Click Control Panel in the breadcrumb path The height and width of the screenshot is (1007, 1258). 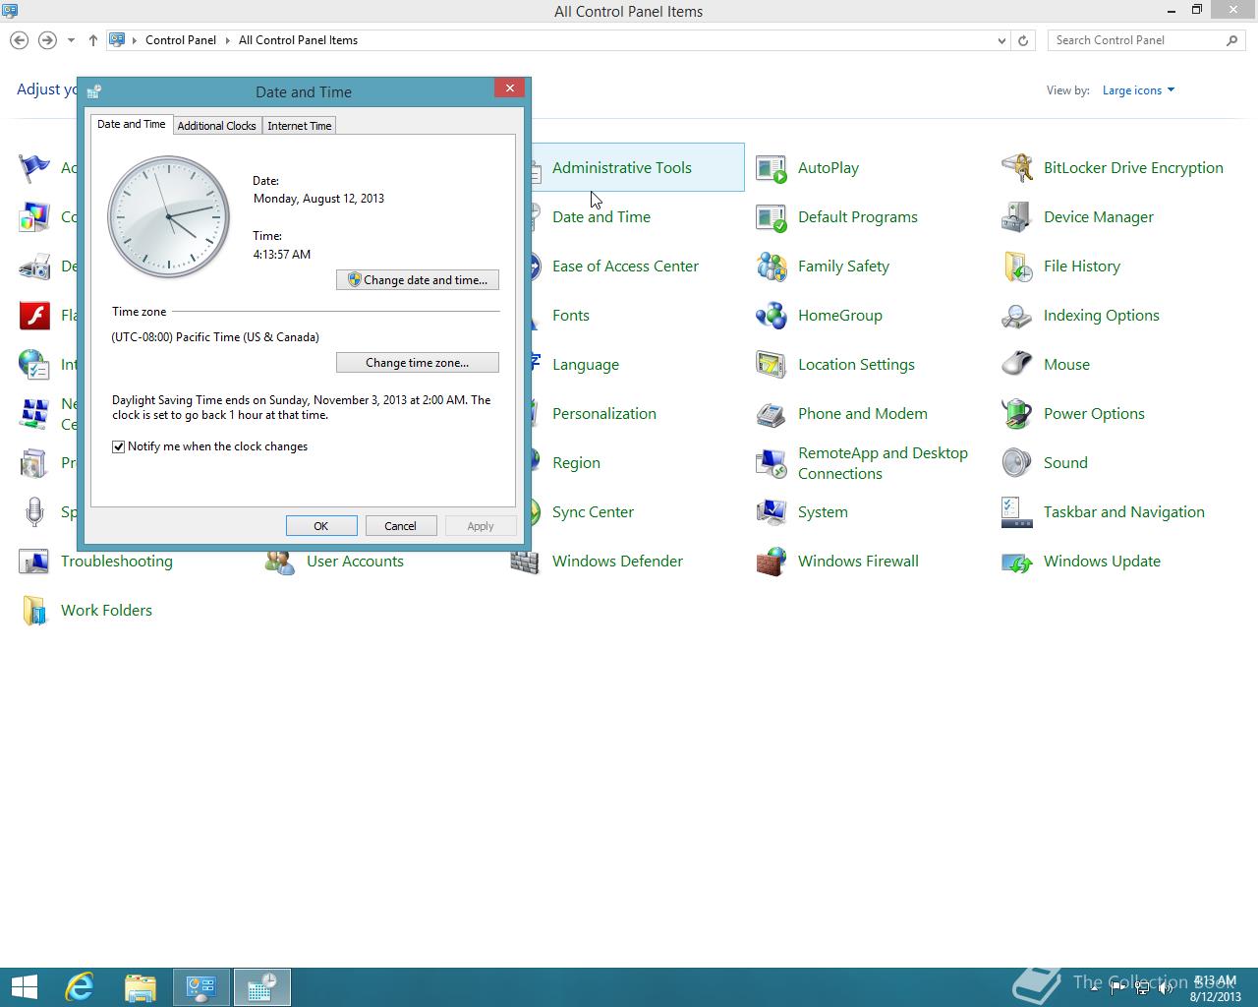pyautogui.click(x=181, y=40)
